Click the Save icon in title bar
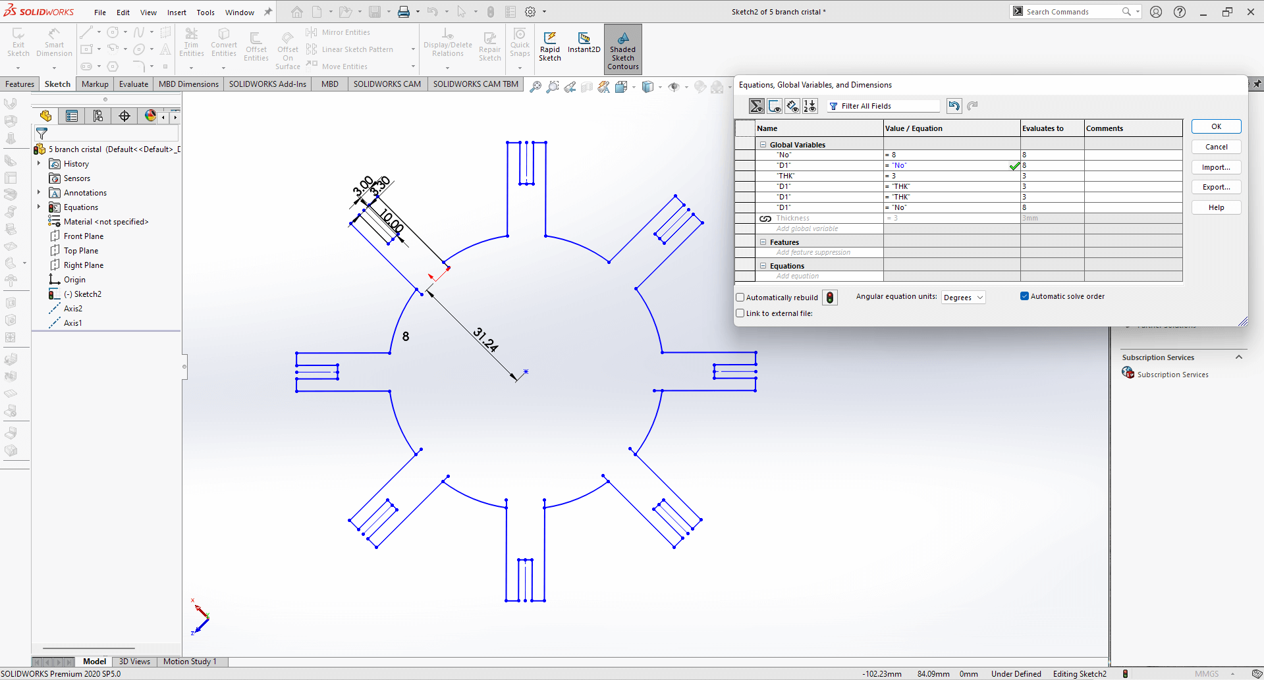 pos(375,12)
